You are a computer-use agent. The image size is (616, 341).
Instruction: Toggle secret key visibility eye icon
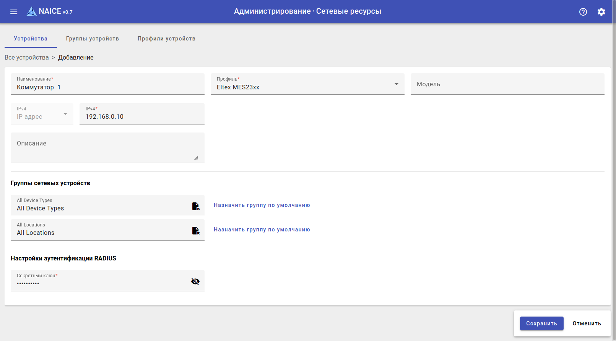coord(195,281)
